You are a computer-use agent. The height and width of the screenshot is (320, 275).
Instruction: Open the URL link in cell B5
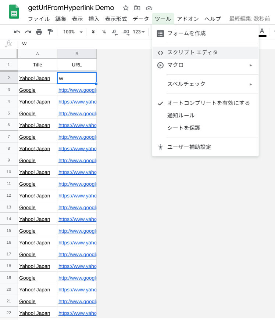[x=77, y=113]
